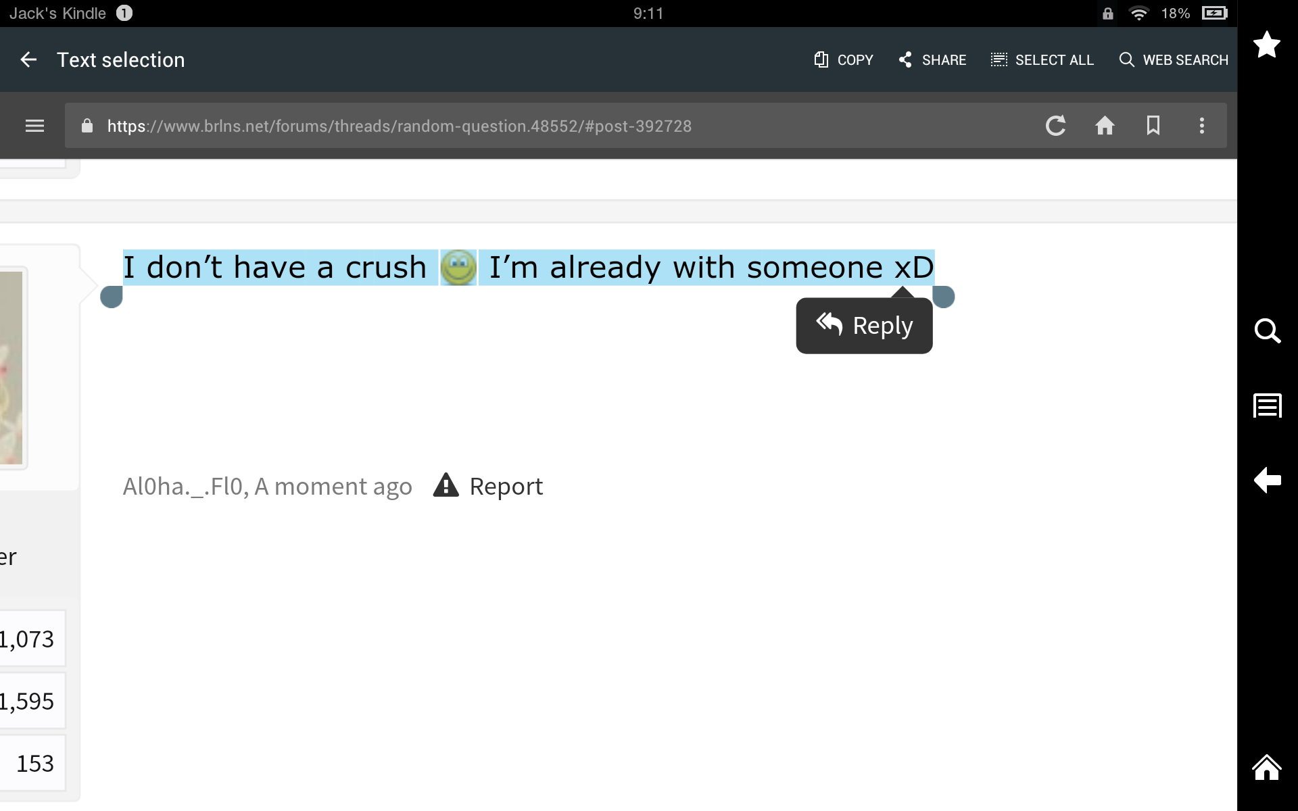Bookmark this page with the bookmark icon
Screen dimensions: 1298x811
[1153, 126]
